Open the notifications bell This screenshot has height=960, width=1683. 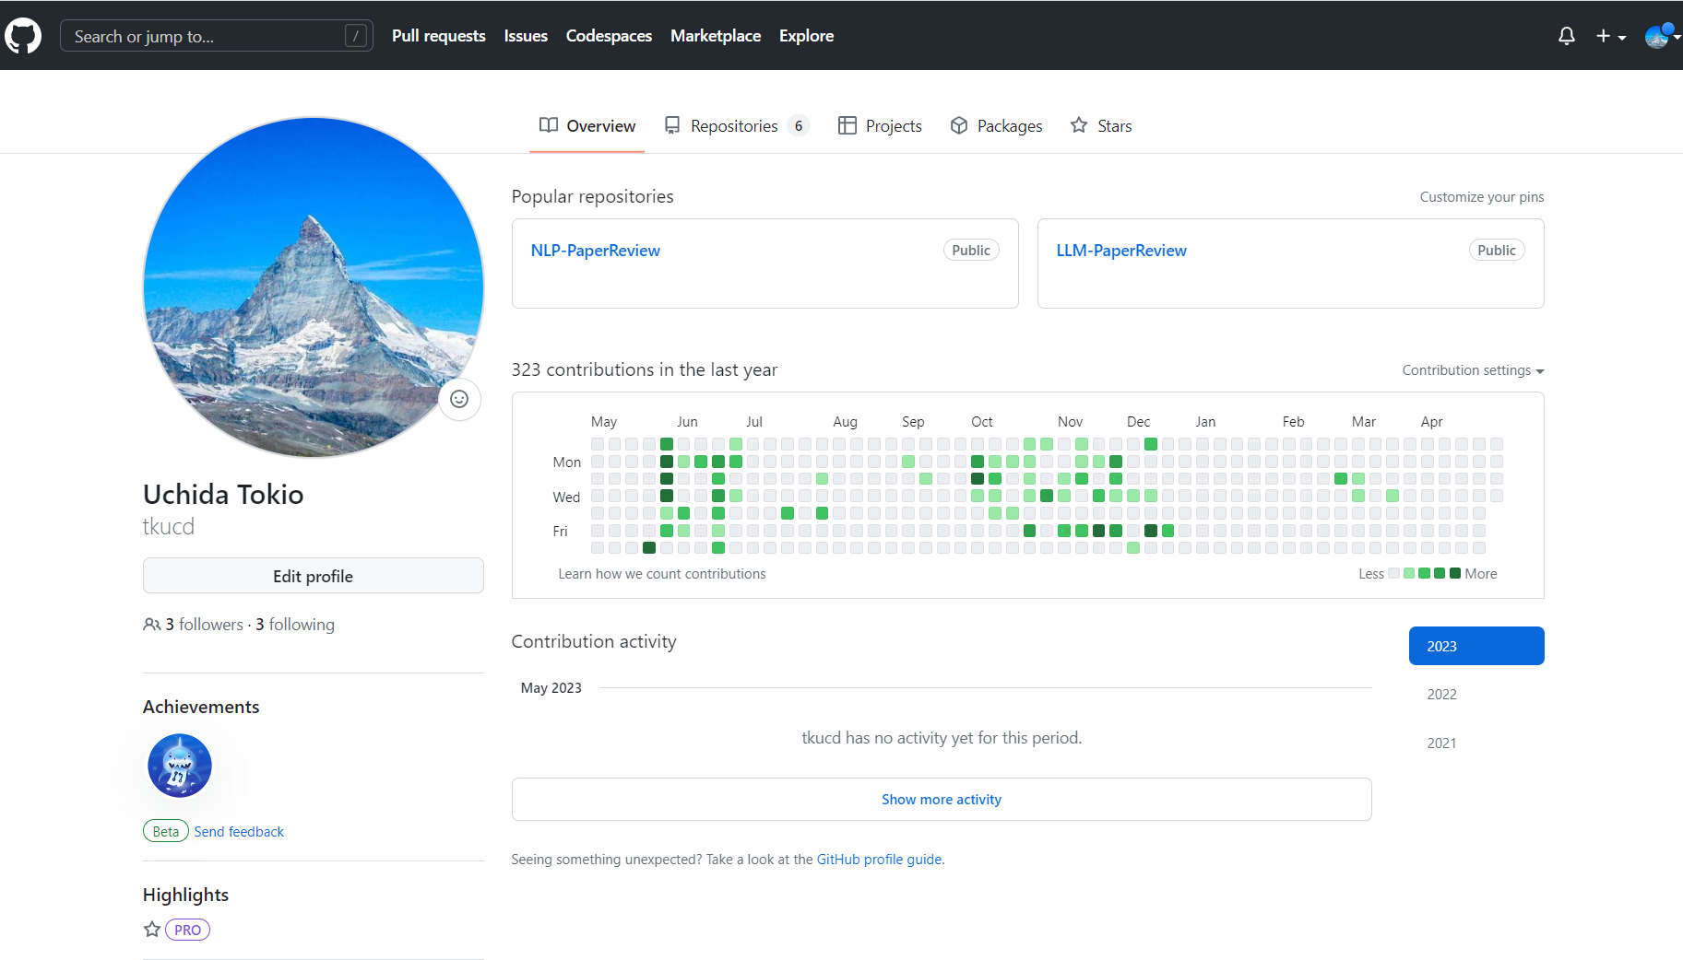coord(1566,36)
